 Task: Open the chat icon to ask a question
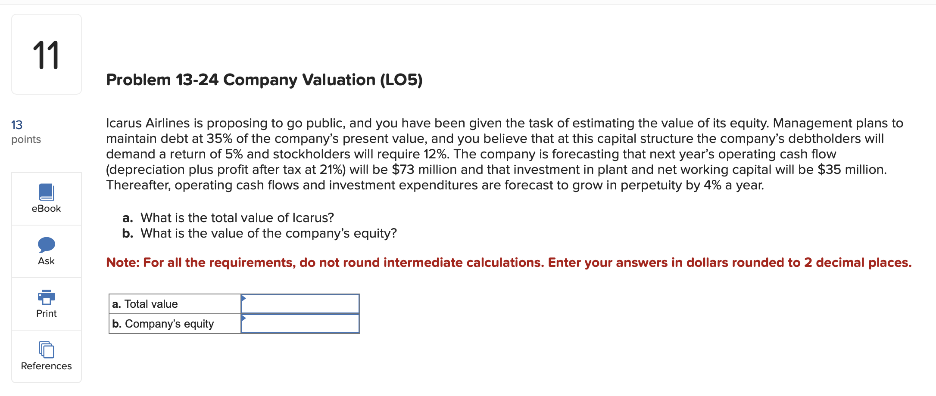[46, 245]
